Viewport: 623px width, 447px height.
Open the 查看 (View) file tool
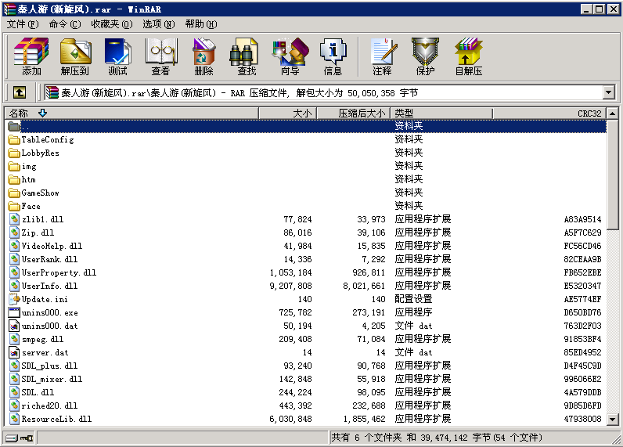pos(160,56)
